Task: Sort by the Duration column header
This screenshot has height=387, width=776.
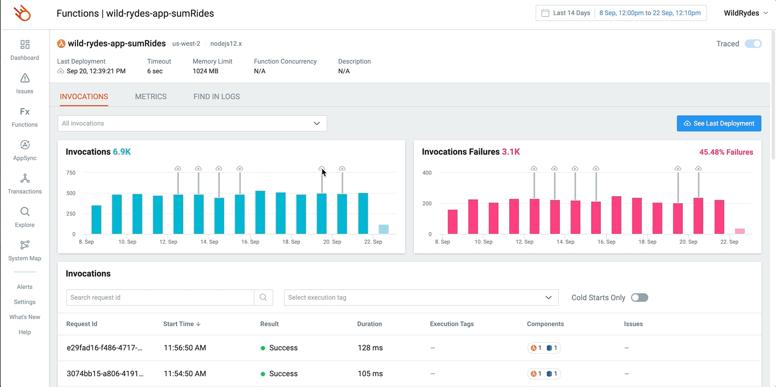Action: tap(370, 324)
